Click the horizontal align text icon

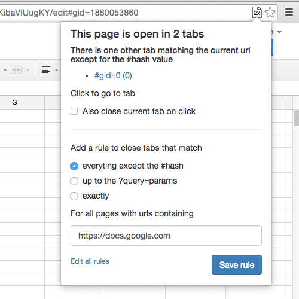pos(46,70)
